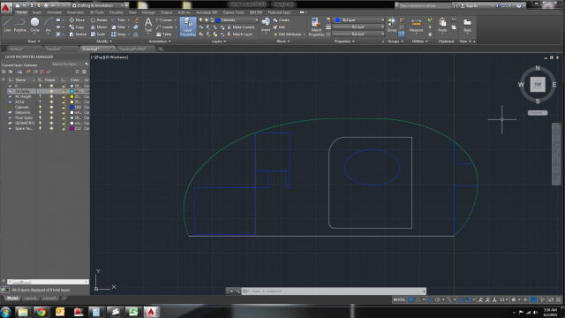Viewport: 565px width, 318px height.
Task: Click the Move tool
Action: point(77,20)
